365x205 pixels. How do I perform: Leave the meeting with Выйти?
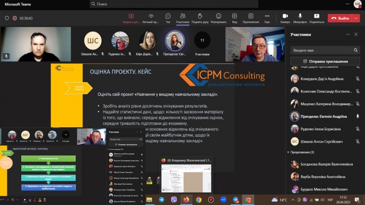(x=340, y=18)
